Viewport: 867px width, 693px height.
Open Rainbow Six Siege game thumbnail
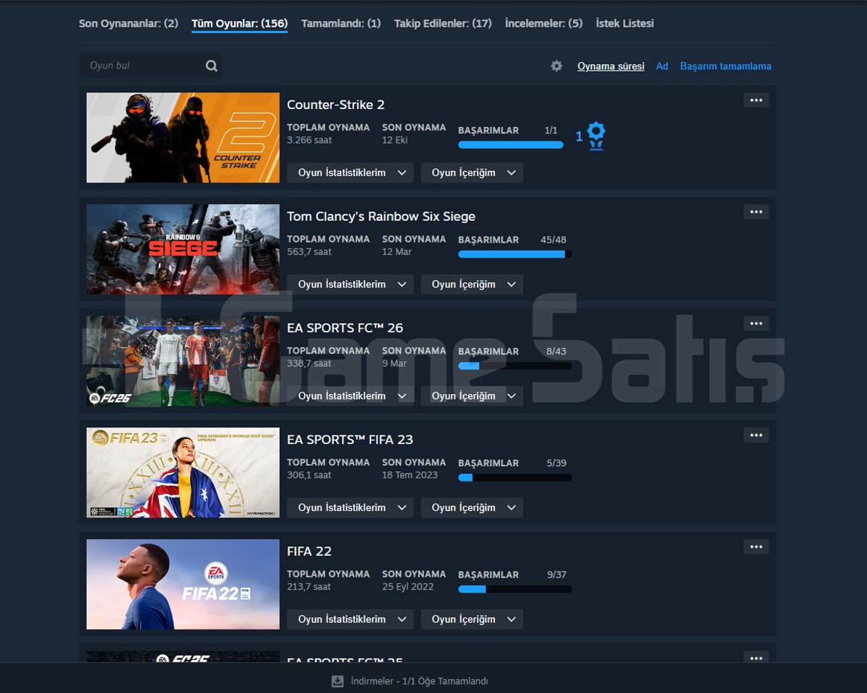[x=183, y=249]
